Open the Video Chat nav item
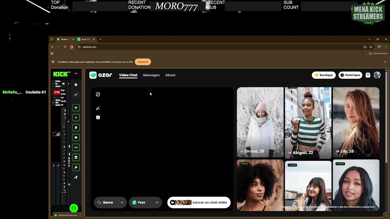Screen dimensions: 390x219 pyautogui.click(x=128, y=75)
